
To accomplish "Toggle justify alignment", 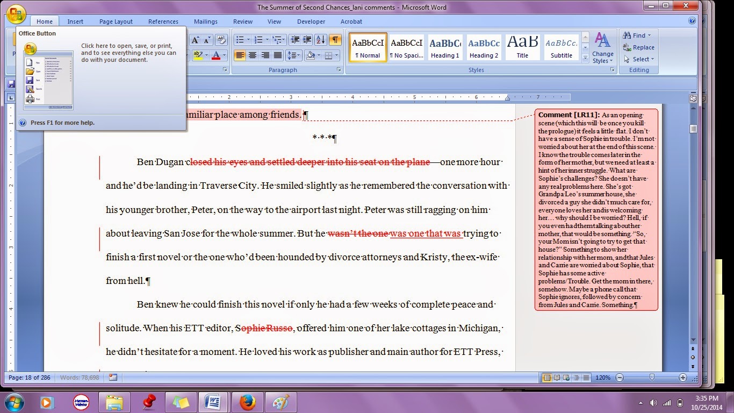I will pyautogui.click(x=278, y=55).
